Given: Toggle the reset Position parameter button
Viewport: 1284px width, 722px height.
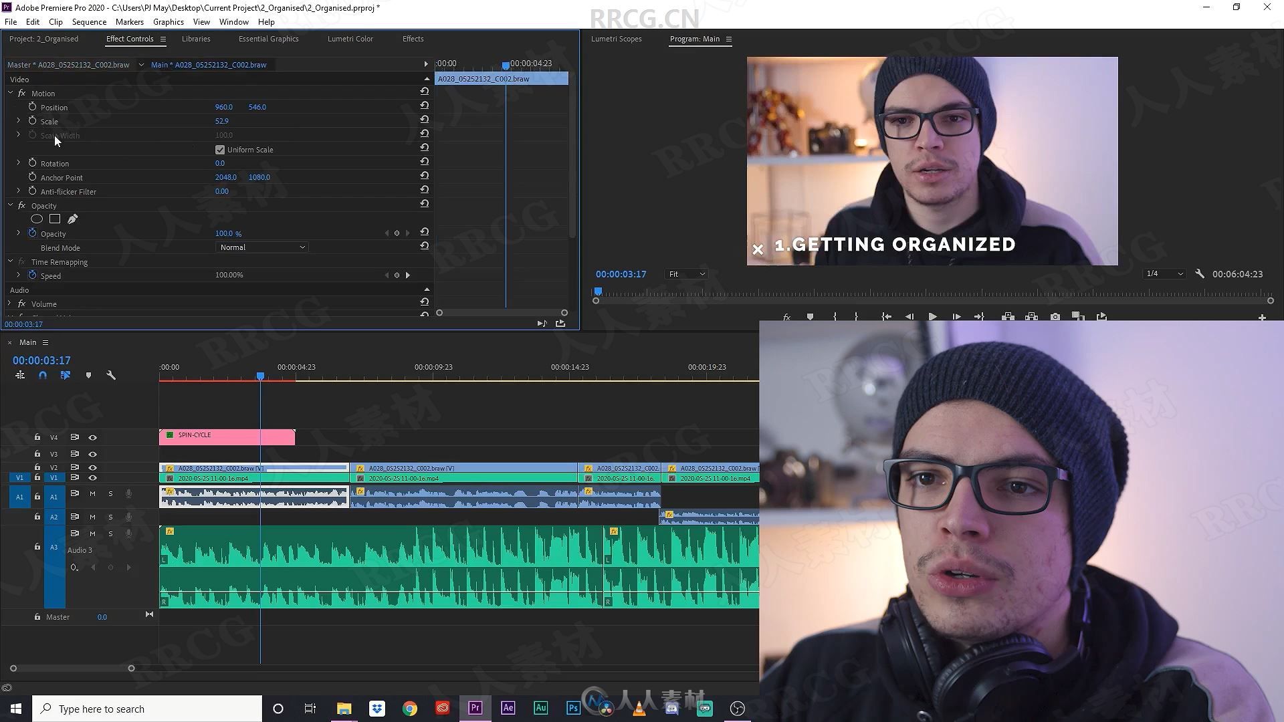Looking at the screenshot, I should pos(424,106).
